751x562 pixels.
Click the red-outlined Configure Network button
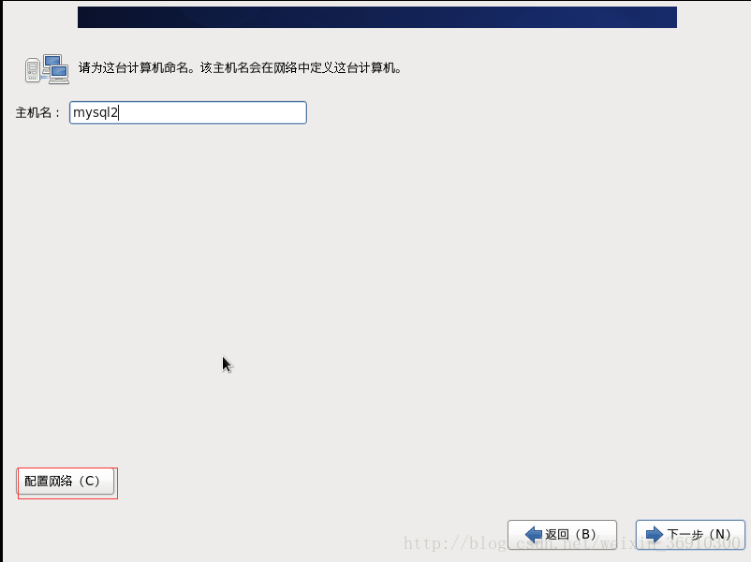(x=66, y=482)
